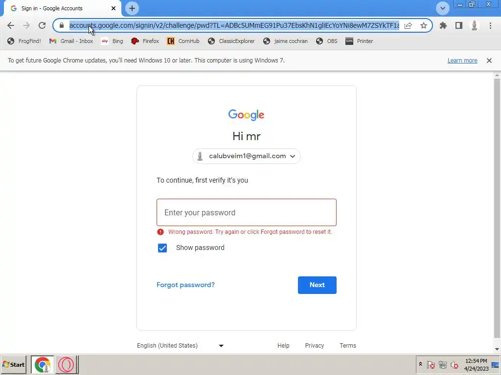Open the Chrome three-dot menu

[490, 25]
